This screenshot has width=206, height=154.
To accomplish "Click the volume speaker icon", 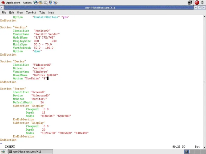I will pos(202,3).
